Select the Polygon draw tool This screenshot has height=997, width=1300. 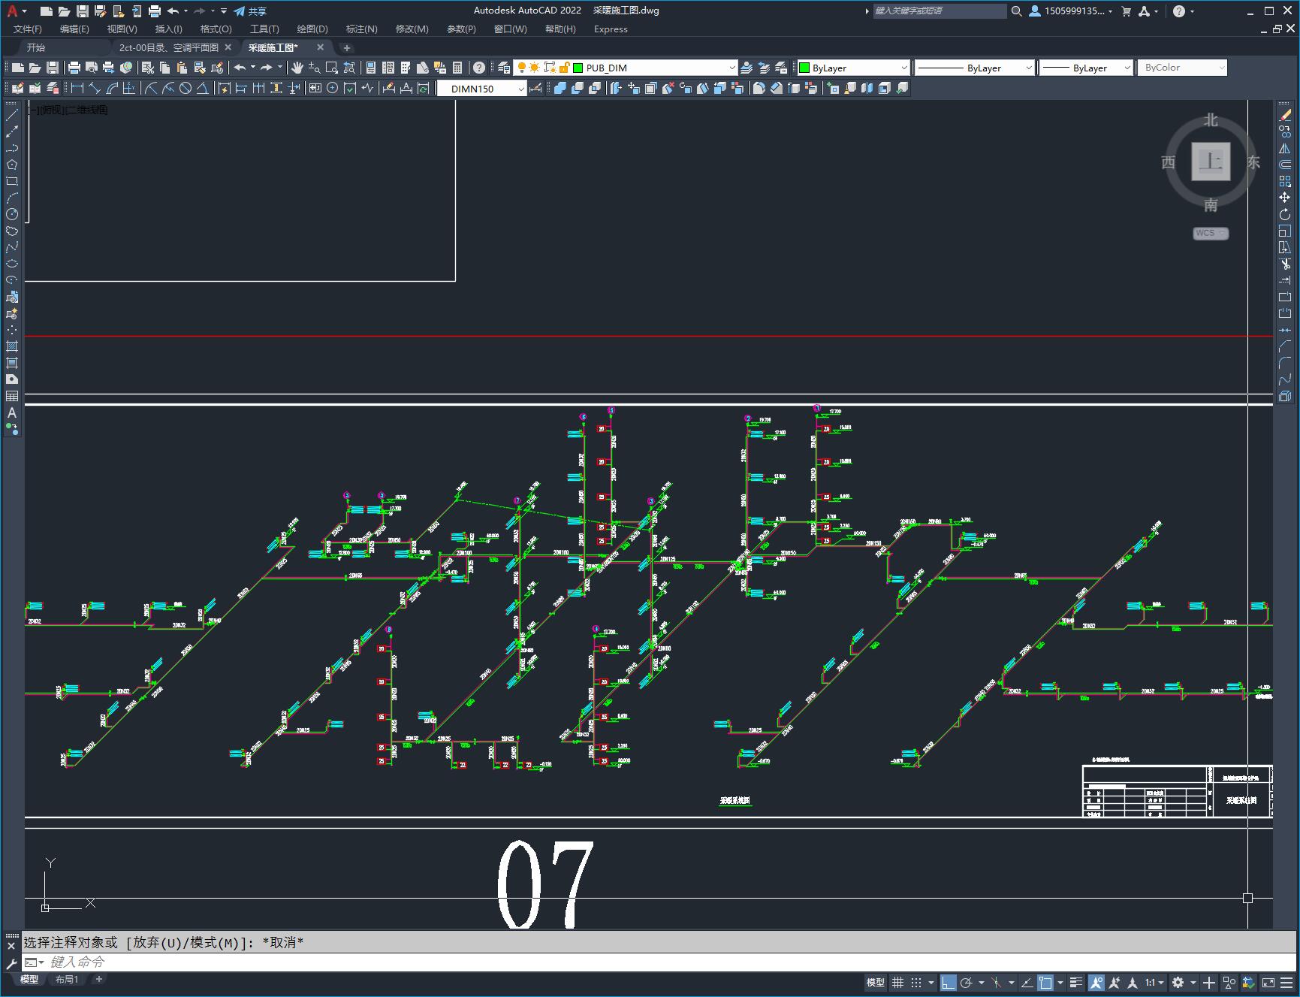[12, 165]
